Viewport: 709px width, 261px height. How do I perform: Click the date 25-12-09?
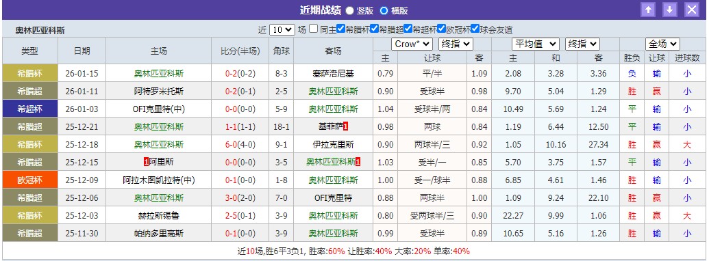coord(82,180)
